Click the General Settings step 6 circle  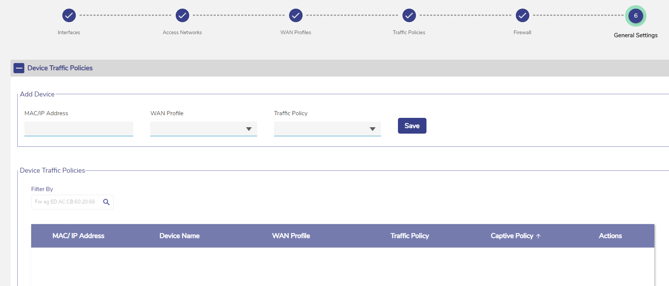[636, 16]
